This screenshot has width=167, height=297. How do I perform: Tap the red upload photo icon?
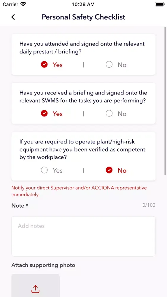coord(35,289)
